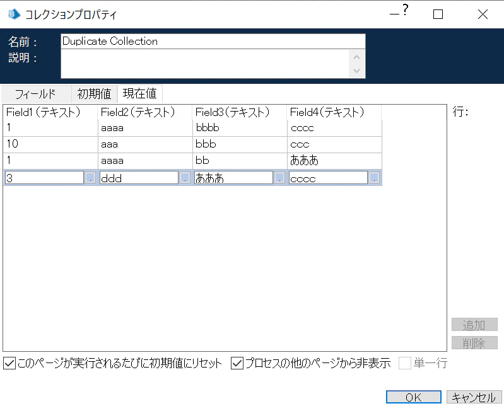
Task: Select Field2 cell aaaa in first row
Action: coord(145,128)
